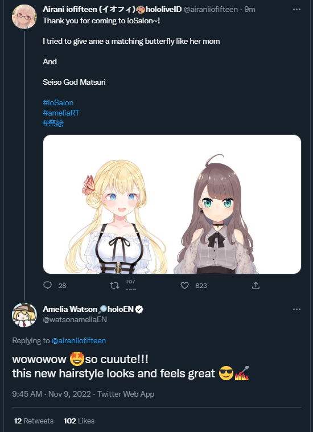Screen dimensions: 313x432
Task: Open the @airaniiofifteen mention in Replying to
Action: [79, 340]
